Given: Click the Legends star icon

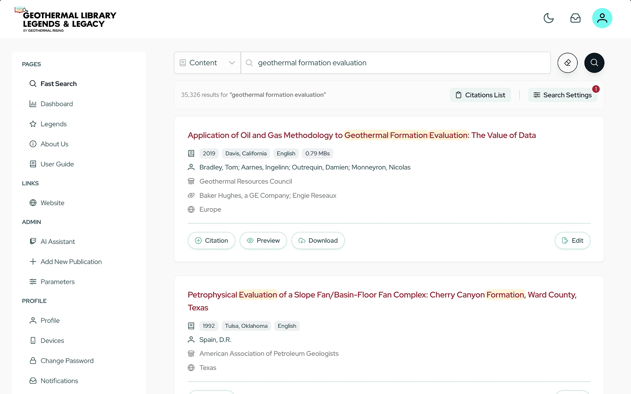Looking at the screenshot, I should pos(33,124).
